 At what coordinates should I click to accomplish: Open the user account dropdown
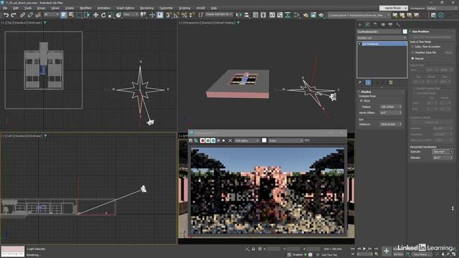point(394,8)
